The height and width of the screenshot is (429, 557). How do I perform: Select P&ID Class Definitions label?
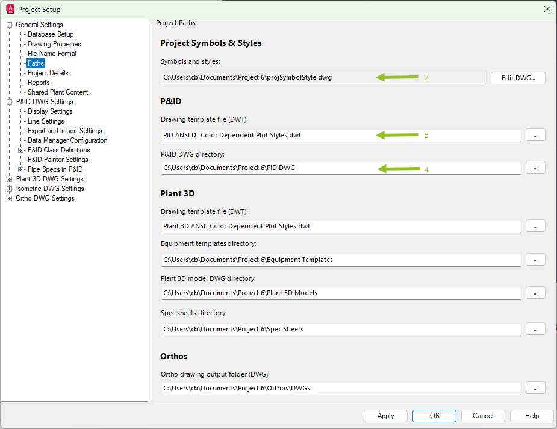point(59,151)
